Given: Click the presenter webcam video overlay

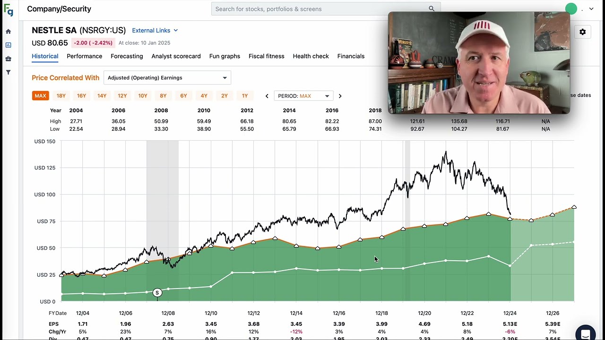Looking at the screenshot, I should pos(479,63).
